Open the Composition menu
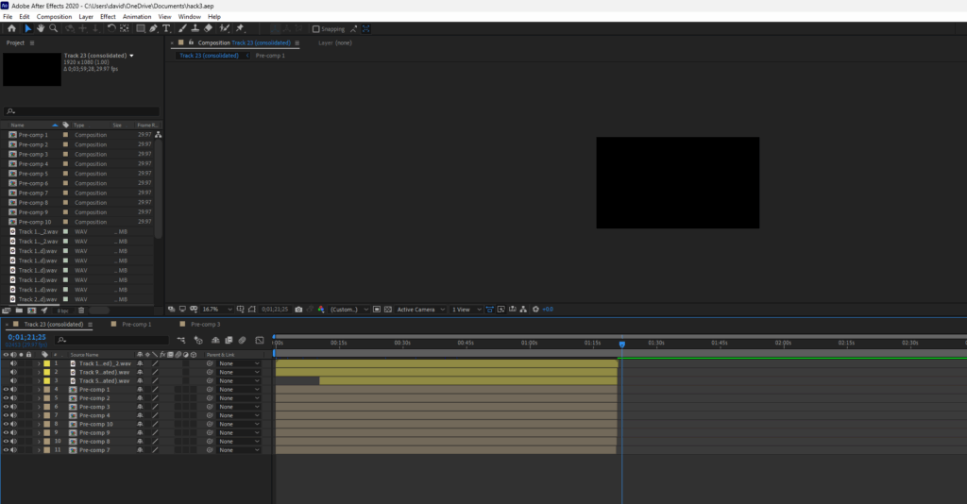The width and height of the screenshot is (967, 504). 54,17
